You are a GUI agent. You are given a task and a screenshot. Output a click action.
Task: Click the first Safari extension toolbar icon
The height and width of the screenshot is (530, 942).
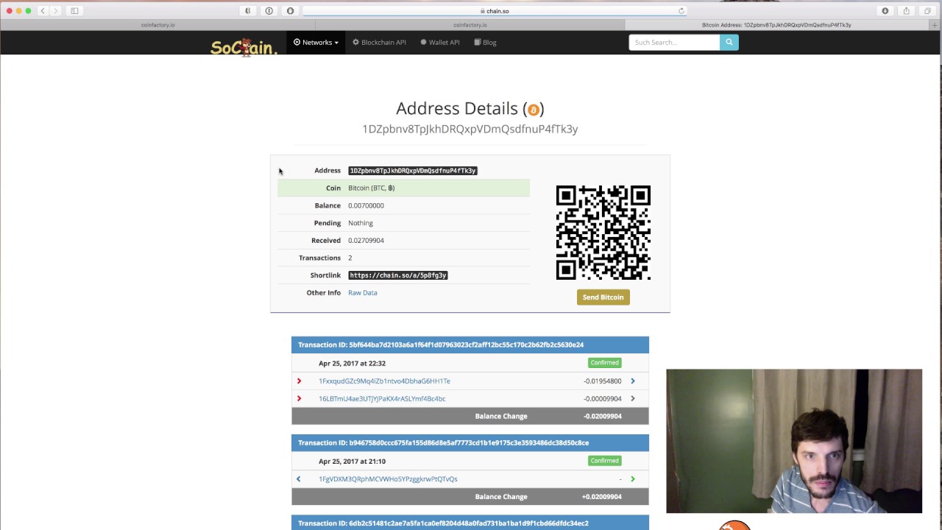247,11
